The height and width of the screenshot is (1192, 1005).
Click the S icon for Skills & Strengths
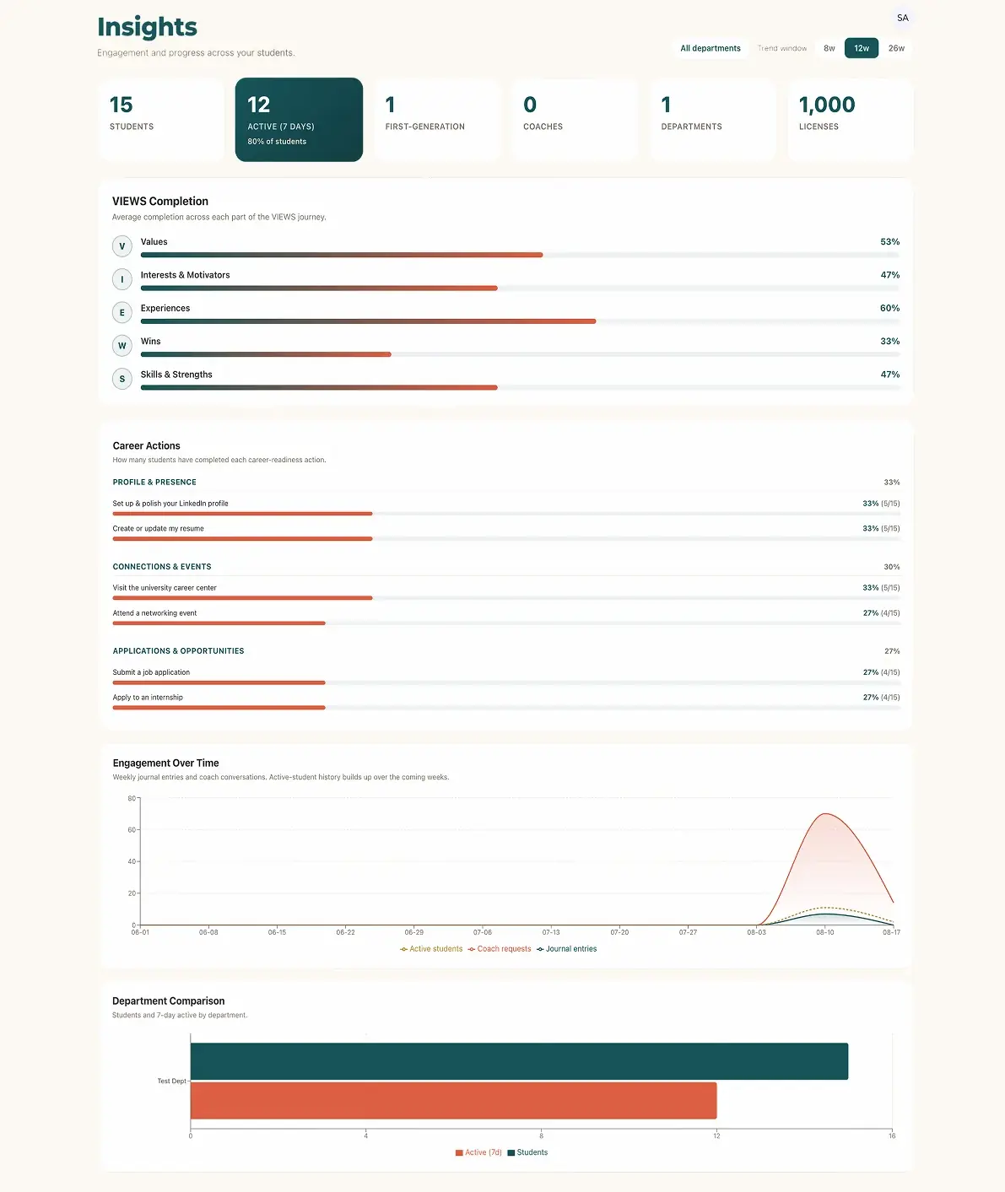(x=122, y=379)
